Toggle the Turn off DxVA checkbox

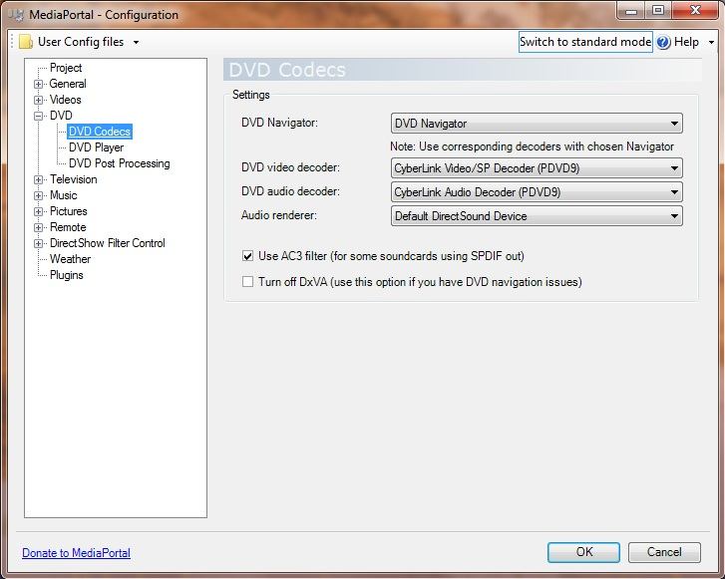pyautogui.click(x=248, y=282)
